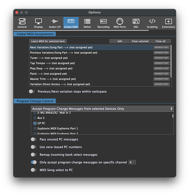Change Tuner row MOMENTARY mode selector
189x195 pixels.
click(161, 58)
